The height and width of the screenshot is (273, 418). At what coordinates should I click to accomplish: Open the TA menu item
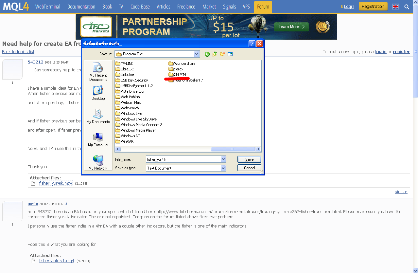pos(121,7)
